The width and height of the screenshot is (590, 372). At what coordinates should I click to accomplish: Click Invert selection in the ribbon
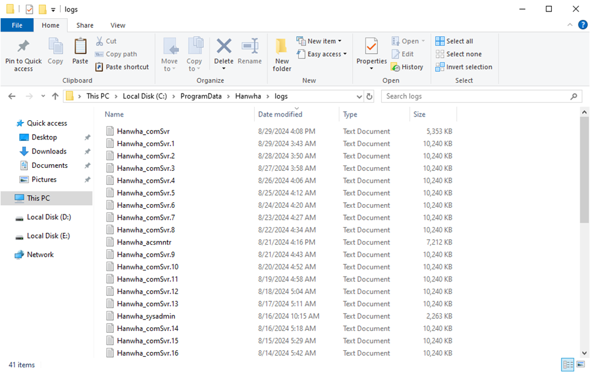point(464,67)
